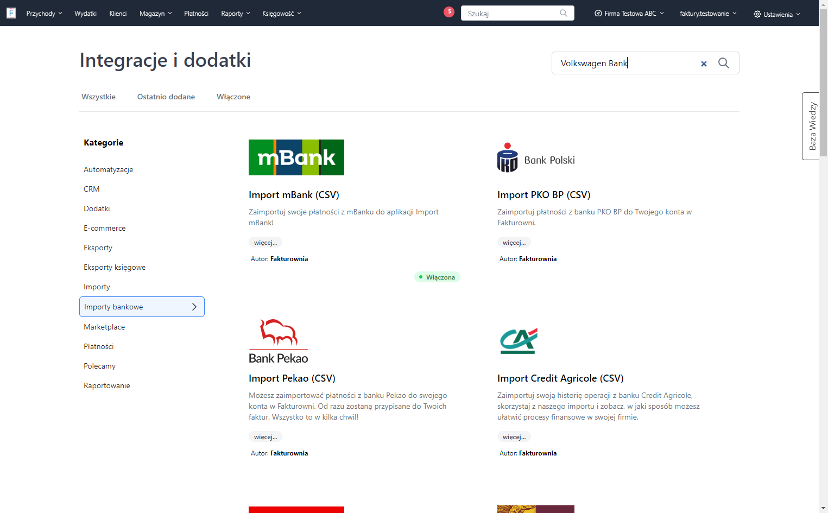Switch to the Włączone tab
This screenshot has height=513, width=828.
click(x=233, y=97)
